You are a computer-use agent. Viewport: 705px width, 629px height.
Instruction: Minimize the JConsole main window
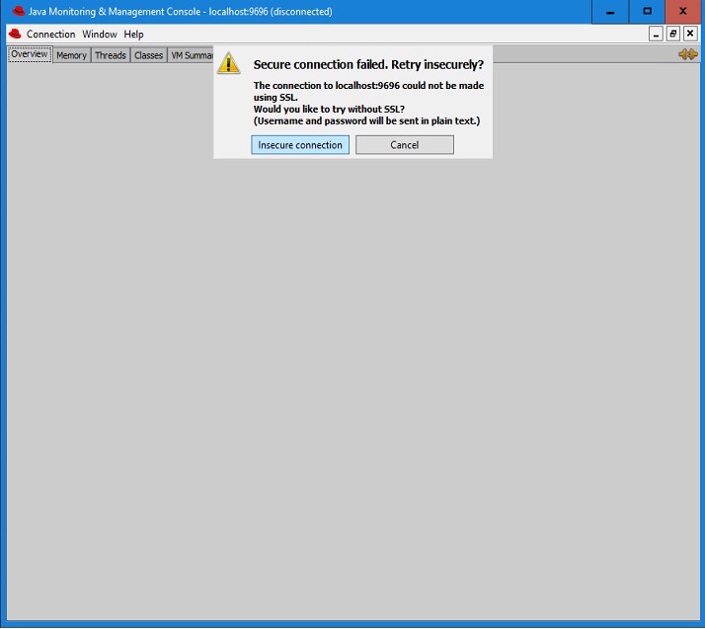click(x=610, y=12)
